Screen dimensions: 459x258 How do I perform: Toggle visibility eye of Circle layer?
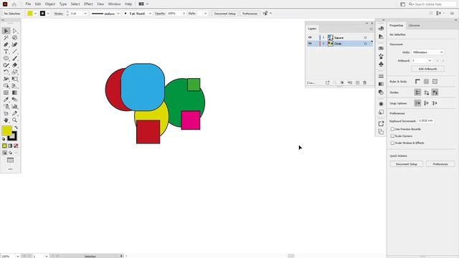tap(310, 44)
